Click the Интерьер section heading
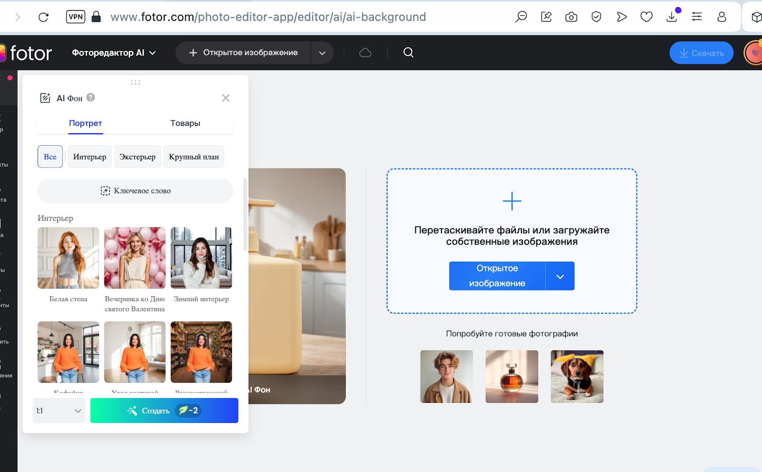The image size is (762, 472). tap(55, 218)
